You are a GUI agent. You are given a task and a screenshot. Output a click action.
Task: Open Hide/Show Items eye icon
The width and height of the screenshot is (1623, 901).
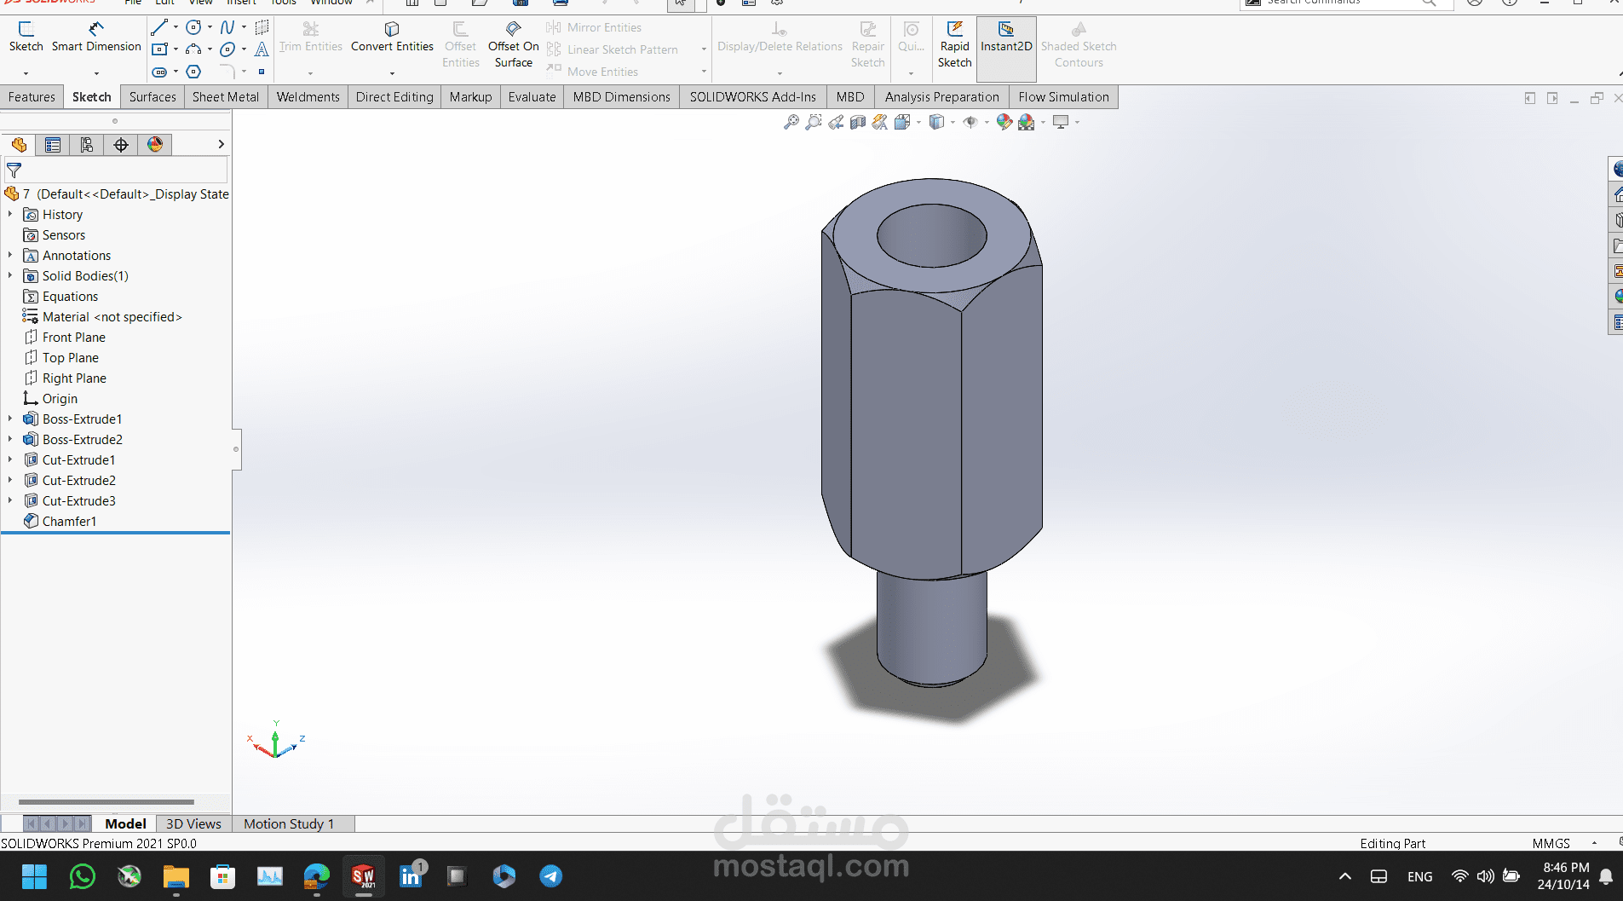click(970, 122)
